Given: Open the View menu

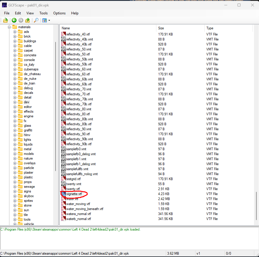Looking at the screenshot, I should click(30, 13).
